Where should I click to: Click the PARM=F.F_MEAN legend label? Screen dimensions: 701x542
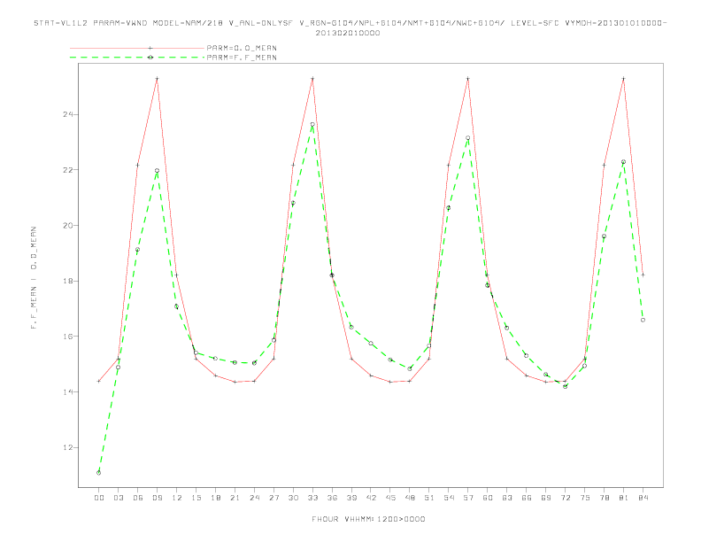pos(242,58)
